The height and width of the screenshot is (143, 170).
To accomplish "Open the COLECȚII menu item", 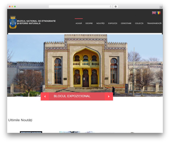I will pos(139,23).
